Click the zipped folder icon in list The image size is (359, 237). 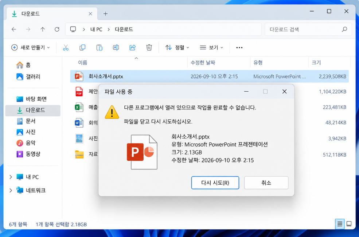tap(79, 154)
